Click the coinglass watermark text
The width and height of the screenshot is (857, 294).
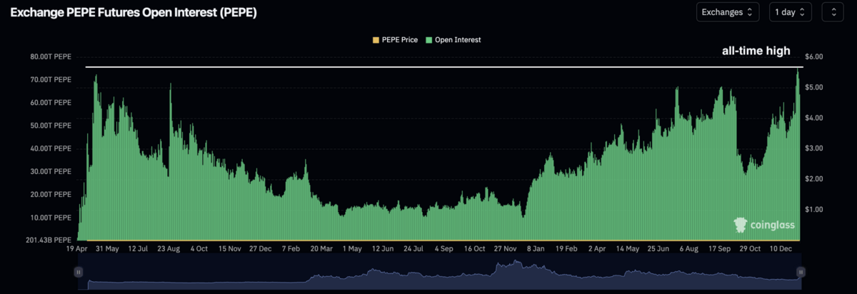tap(772, 225)
